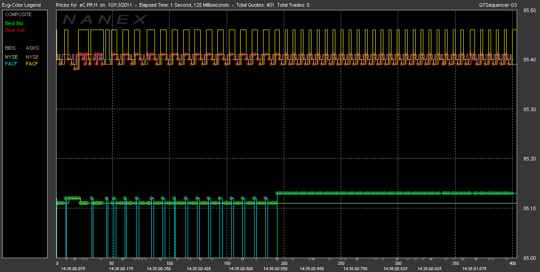The height and width of the screenshot is (272, 540).
Task: Click the green NYSE bids legend entry
Action: pyautogui.click(x=11, y=56)
